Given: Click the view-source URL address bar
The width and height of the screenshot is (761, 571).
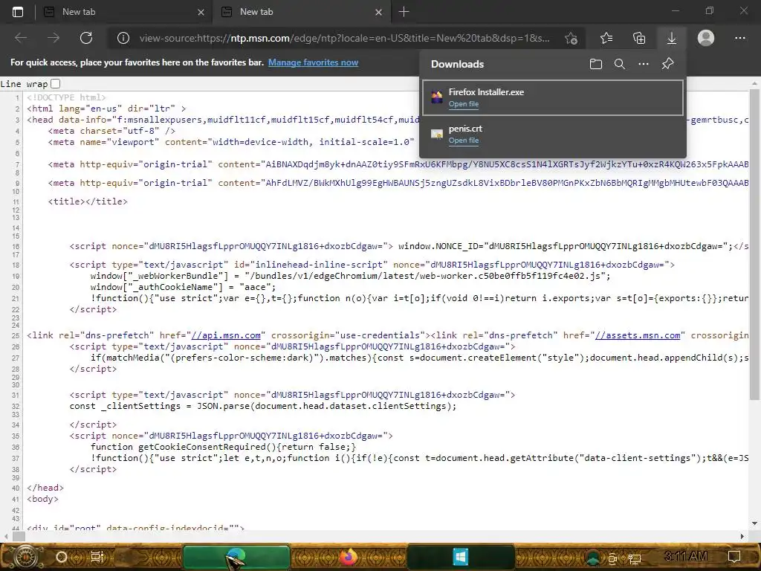Looking at the screenshot, I should (x=345, y=38).
